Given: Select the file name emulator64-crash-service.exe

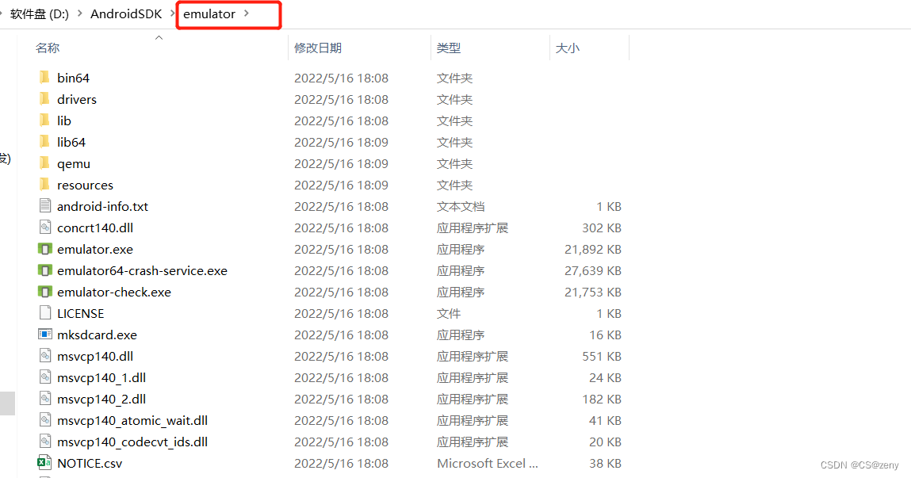Looking at the screenshot, I should pyautogui.click(x=143, y=270).
